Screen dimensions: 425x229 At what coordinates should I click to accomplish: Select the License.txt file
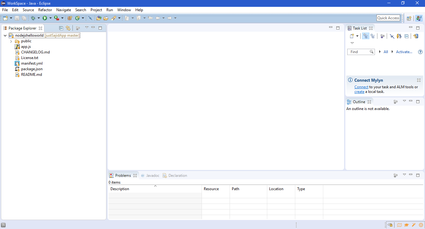tap(30, 58)
